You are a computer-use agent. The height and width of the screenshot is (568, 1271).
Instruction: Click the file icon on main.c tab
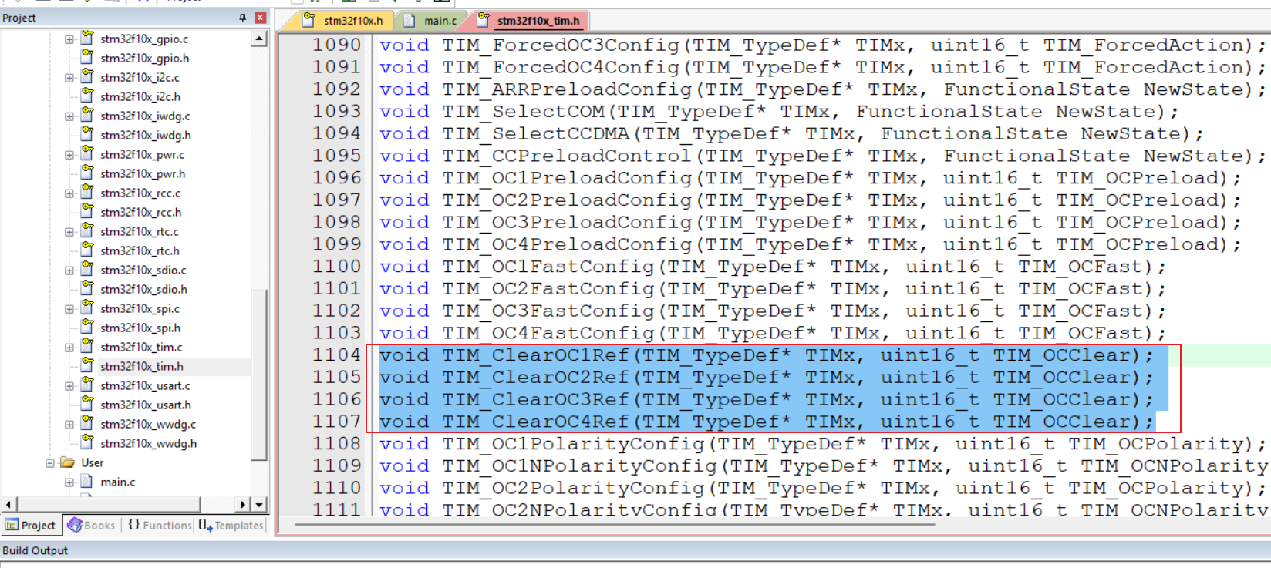click(x=410, y=21)
